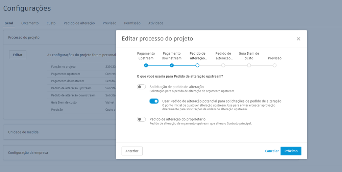Select Pedido de alteração downstream row
Image resolution: width=342 pixels, height=172 pixels.
pos(81,95)
